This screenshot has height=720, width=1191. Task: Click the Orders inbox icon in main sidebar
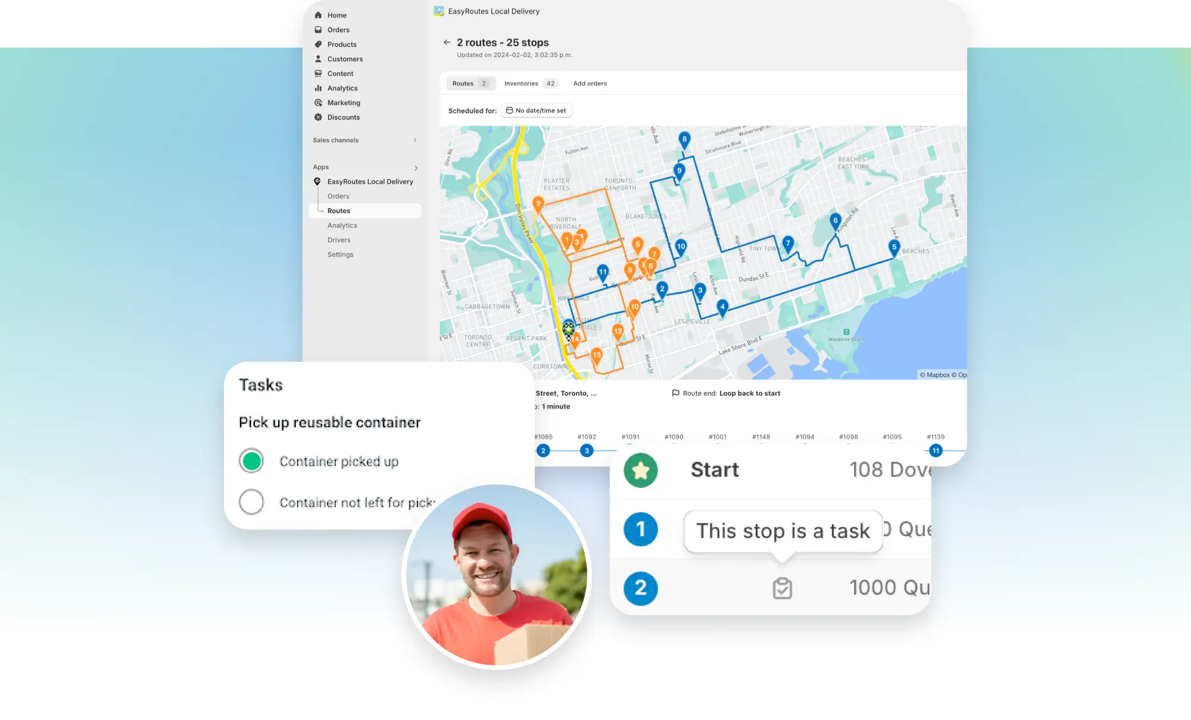(x=318, y=30)
